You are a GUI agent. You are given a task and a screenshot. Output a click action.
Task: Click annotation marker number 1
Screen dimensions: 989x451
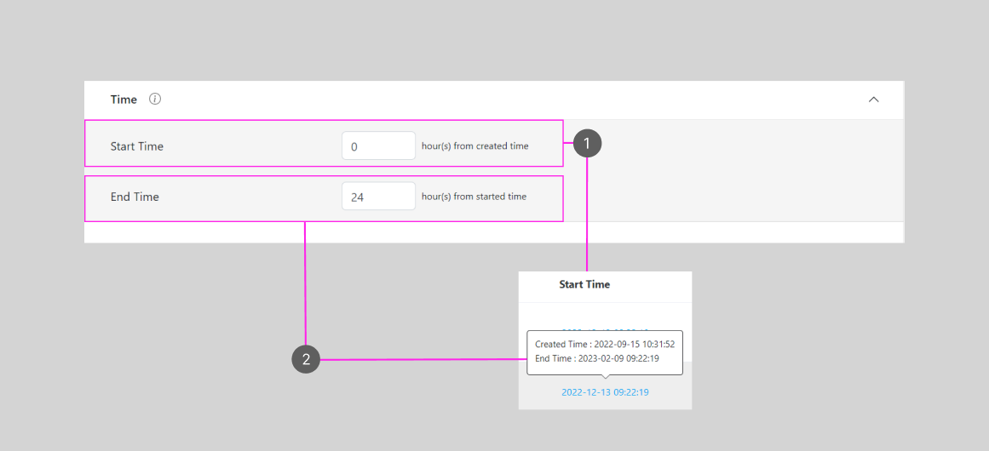(x=587, y=144)
